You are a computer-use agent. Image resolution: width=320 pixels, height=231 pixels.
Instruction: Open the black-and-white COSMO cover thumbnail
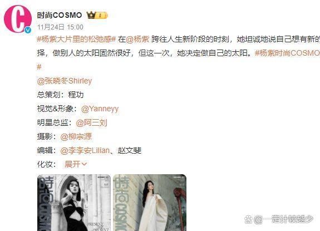[x=74, y=203]
